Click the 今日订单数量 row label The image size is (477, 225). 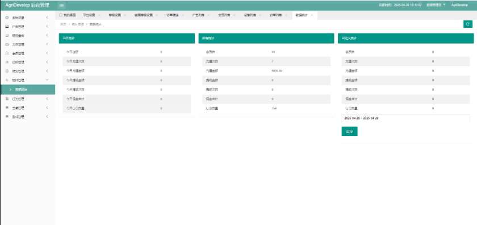(75, 108)
